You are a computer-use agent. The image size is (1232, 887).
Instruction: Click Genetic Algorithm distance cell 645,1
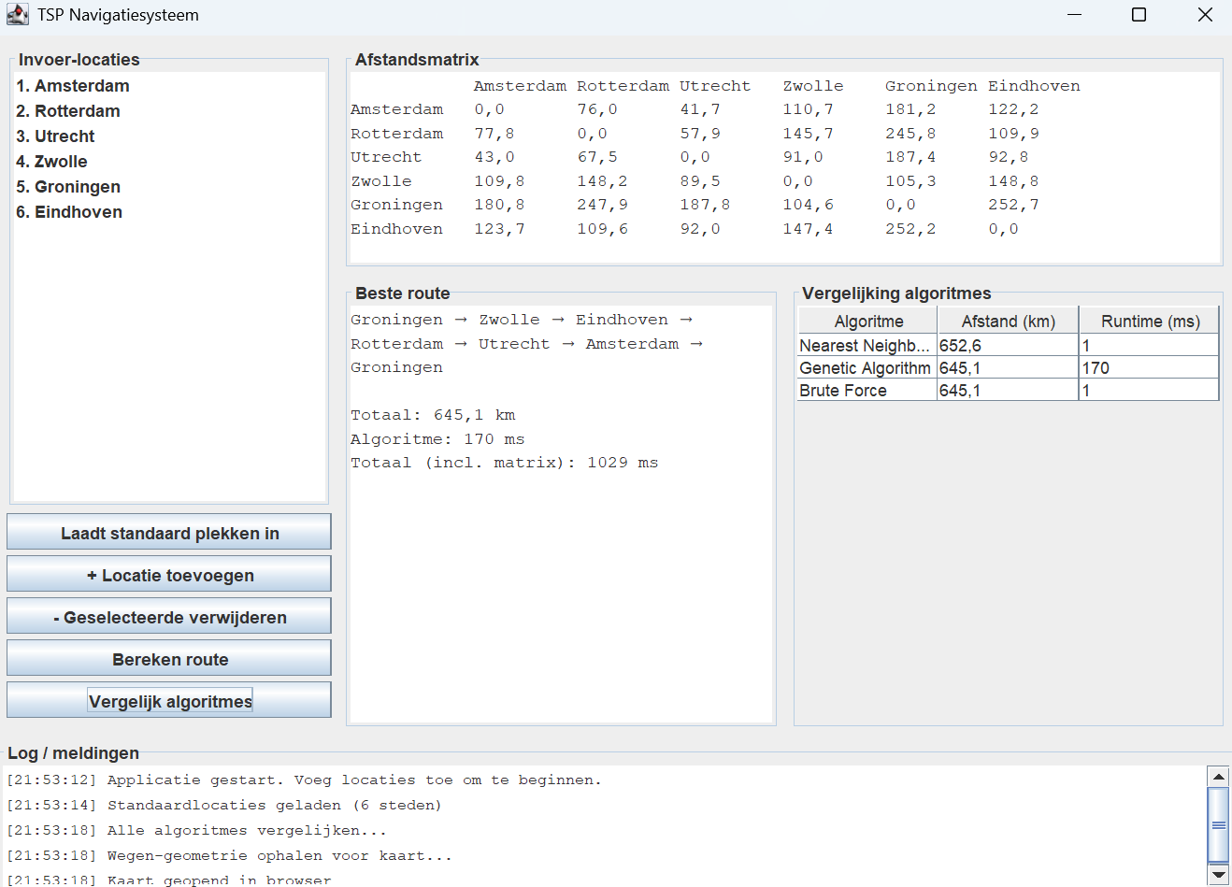tap(1008, 368)
